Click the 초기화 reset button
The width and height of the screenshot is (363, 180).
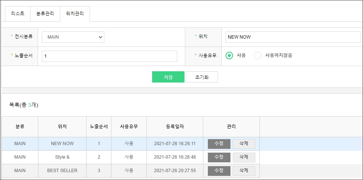201,77
